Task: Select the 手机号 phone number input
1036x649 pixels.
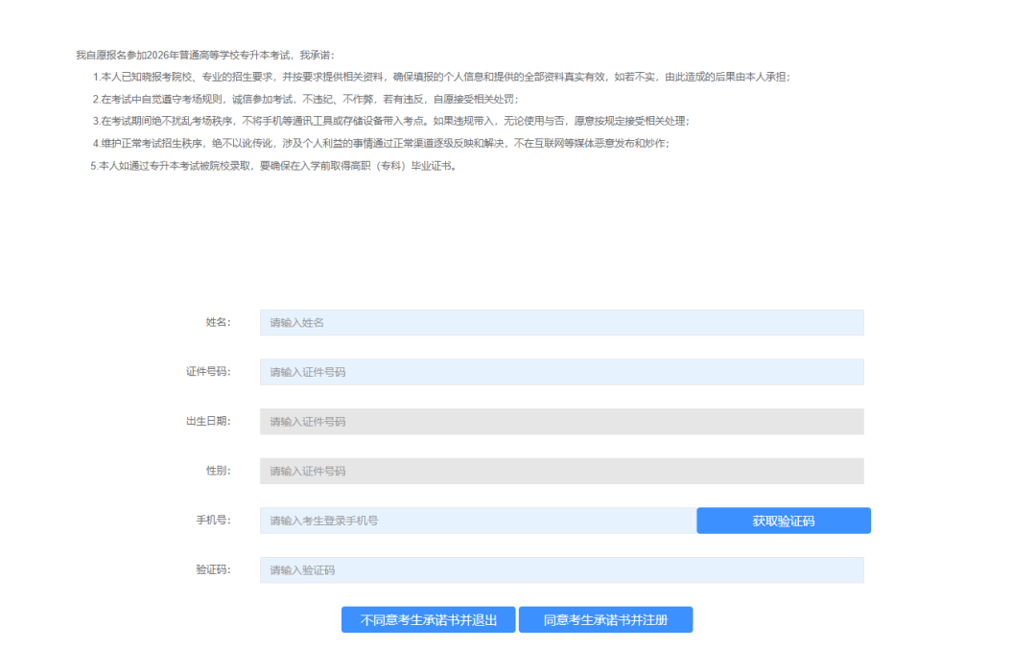Action: pyautogui.click(x=477, y=521)
